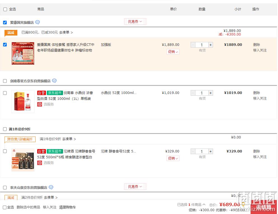278x214 pixels.
Task: Check the 满1件总价9折 group checkbox
Action: (5, 129)
